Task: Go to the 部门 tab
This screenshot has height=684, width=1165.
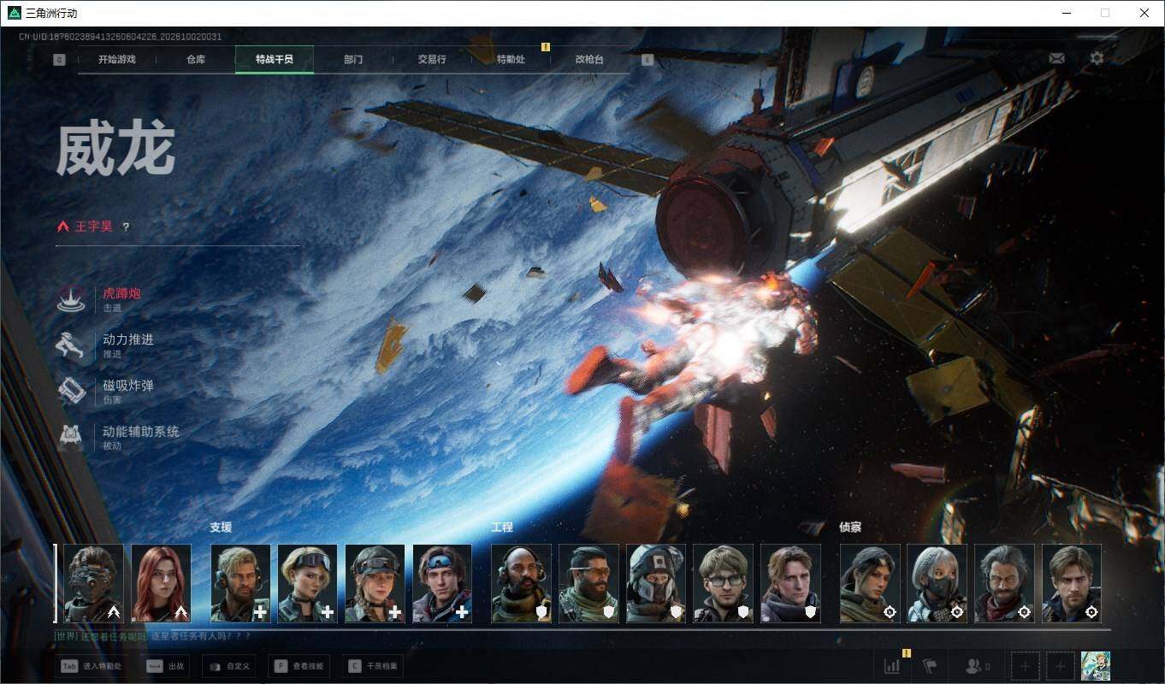Action: click(353, 60)
